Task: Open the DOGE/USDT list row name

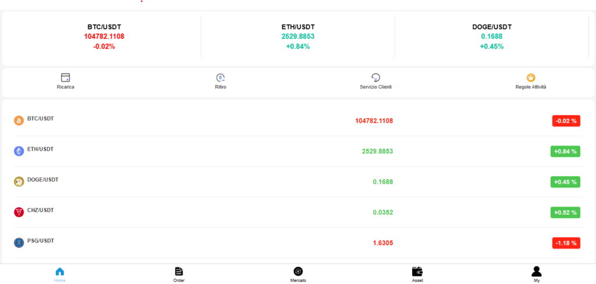Action: point(43,179)
